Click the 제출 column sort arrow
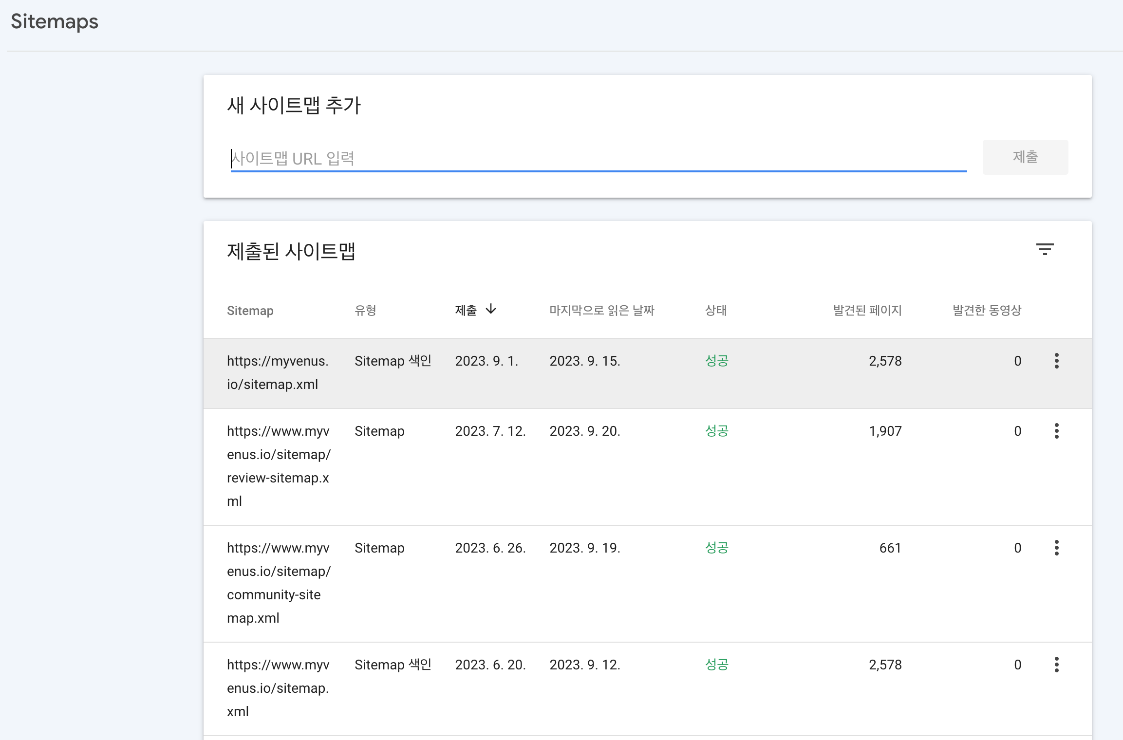 point(491,309)
